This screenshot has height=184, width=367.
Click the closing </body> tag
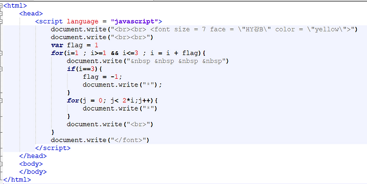[33, 172]
